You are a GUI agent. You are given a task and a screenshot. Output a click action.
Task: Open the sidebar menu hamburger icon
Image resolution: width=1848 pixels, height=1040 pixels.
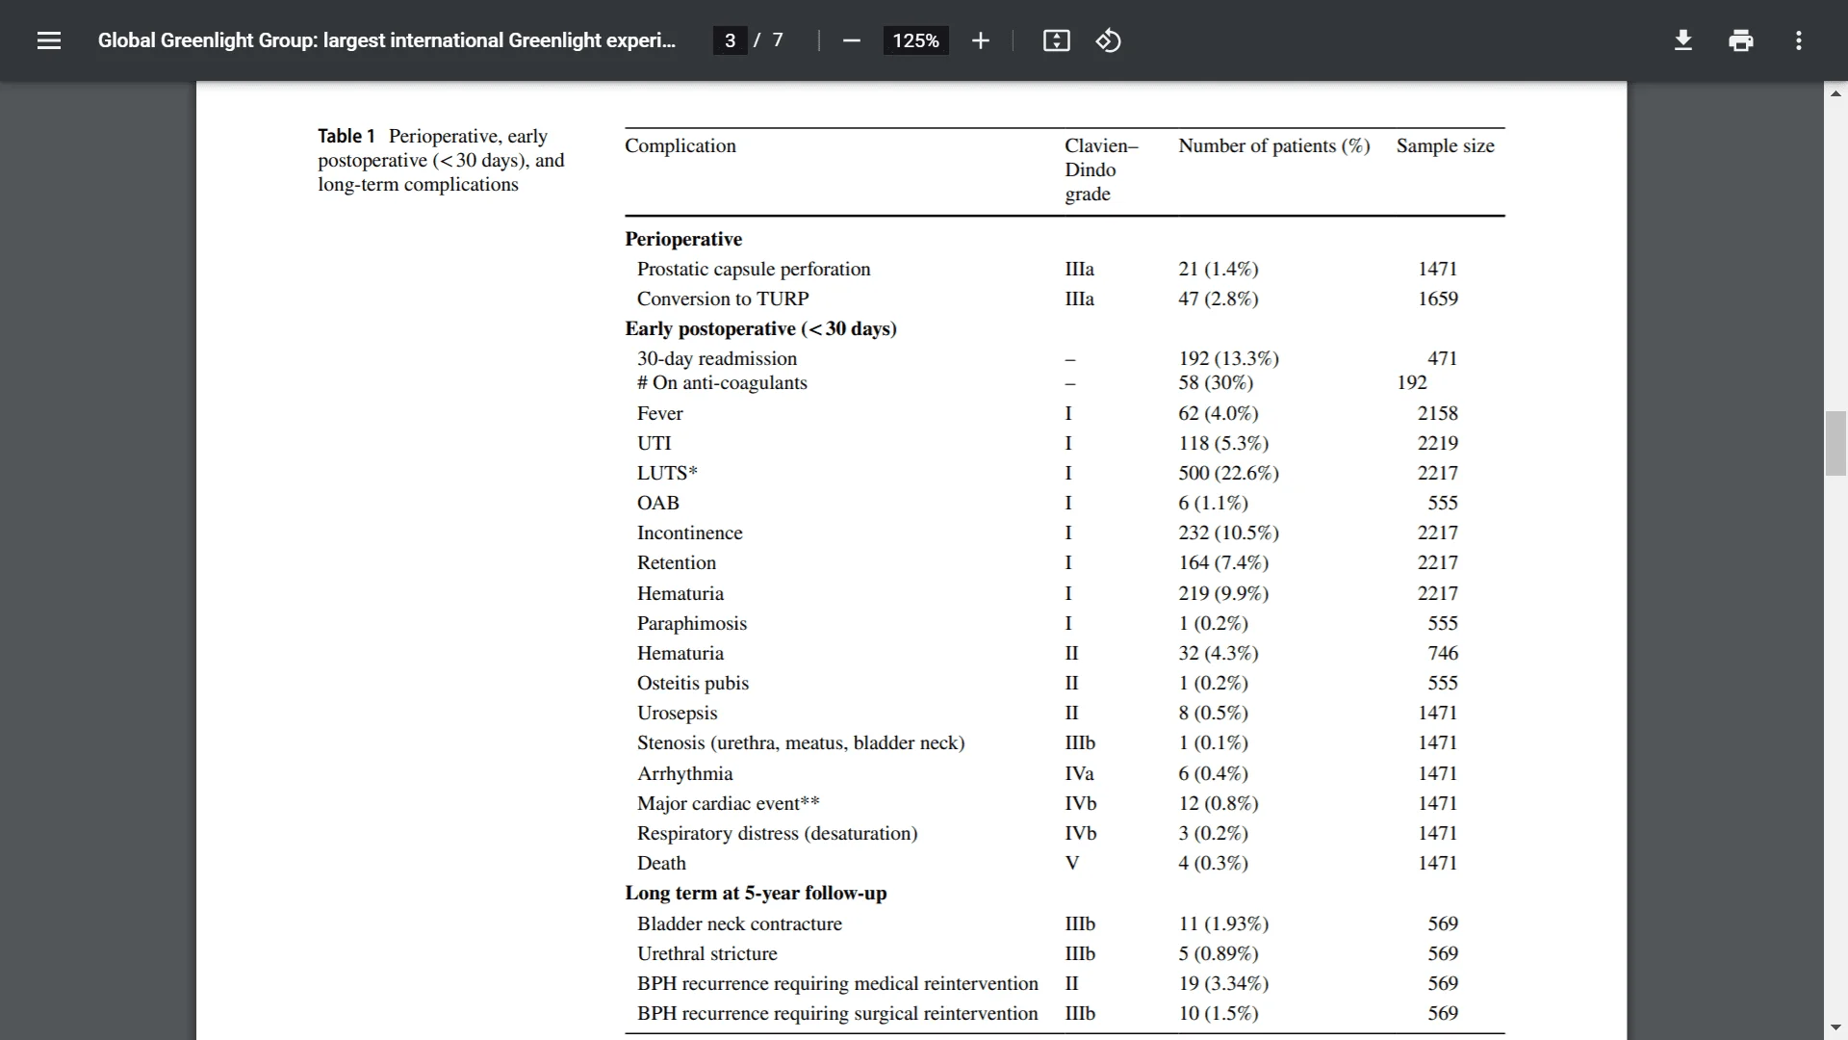point(49,40)
